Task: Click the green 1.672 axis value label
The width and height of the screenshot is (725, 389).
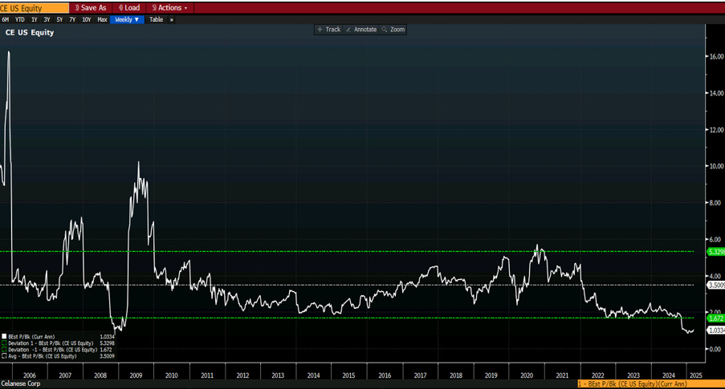Action: pyautogui.click(x=716, y=318)
